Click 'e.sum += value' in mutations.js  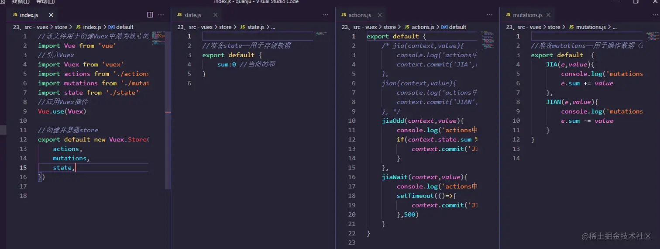click(x=587, y=83)
